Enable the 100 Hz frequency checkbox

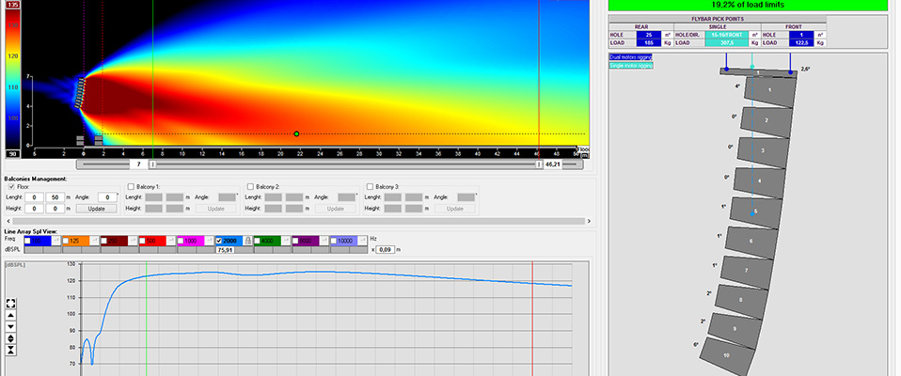click(27, 241)
